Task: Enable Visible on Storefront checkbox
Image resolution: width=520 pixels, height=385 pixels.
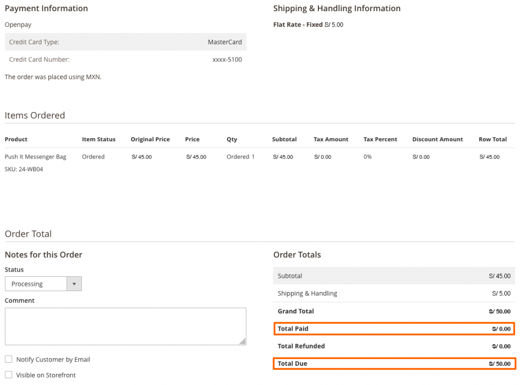Action: click(9, 375)
